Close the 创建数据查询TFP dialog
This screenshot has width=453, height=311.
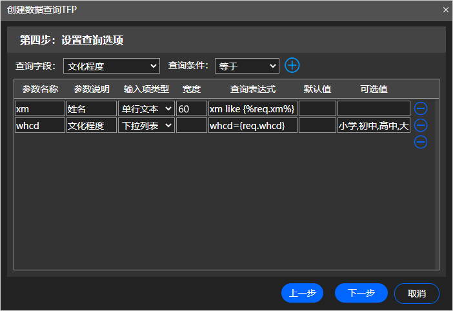445,10
